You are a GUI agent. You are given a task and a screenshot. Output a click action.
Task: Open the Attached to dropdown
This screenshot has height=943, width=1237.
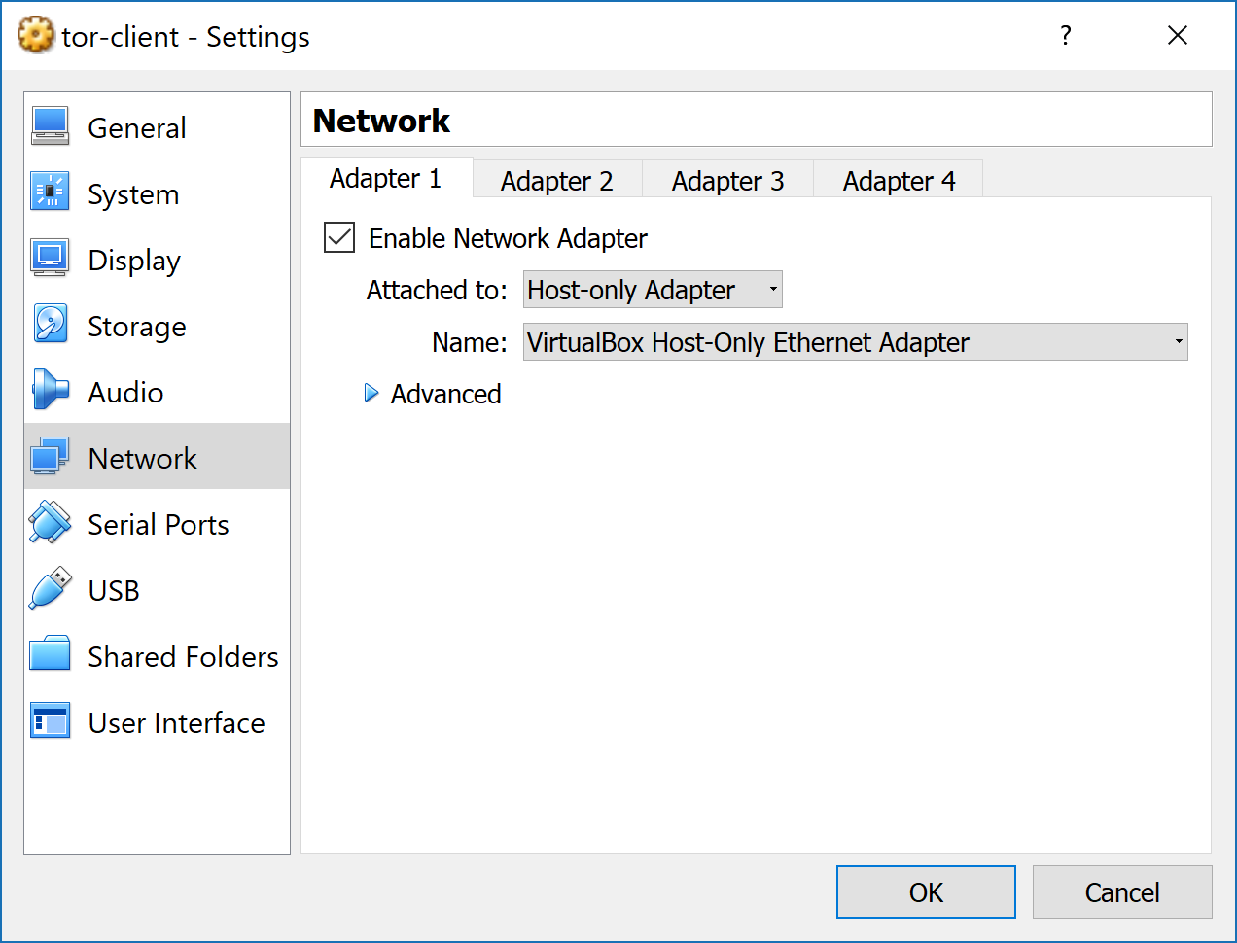[x=653, y=290]
